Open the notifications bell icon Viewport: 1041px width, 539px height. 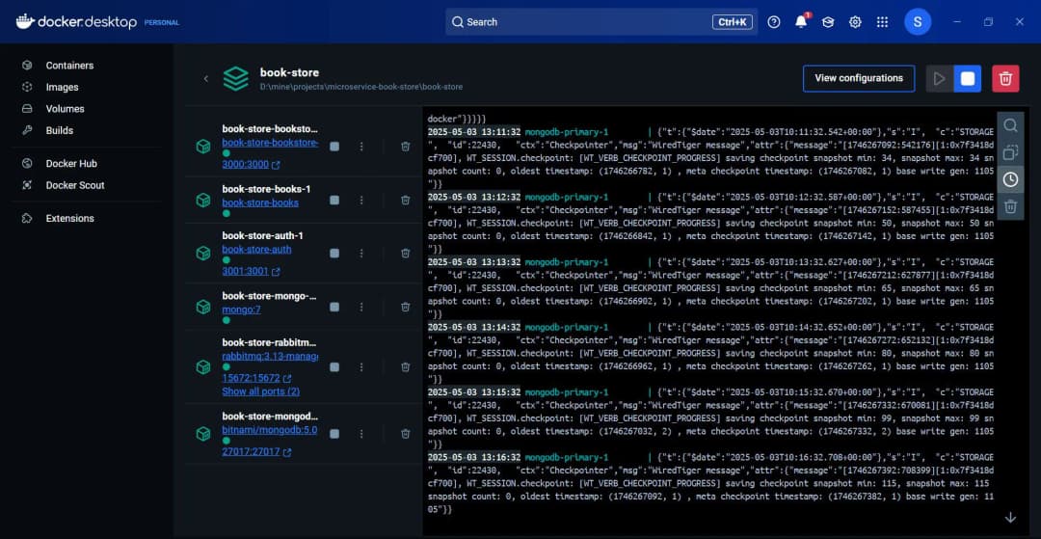(x=801, y=22)
